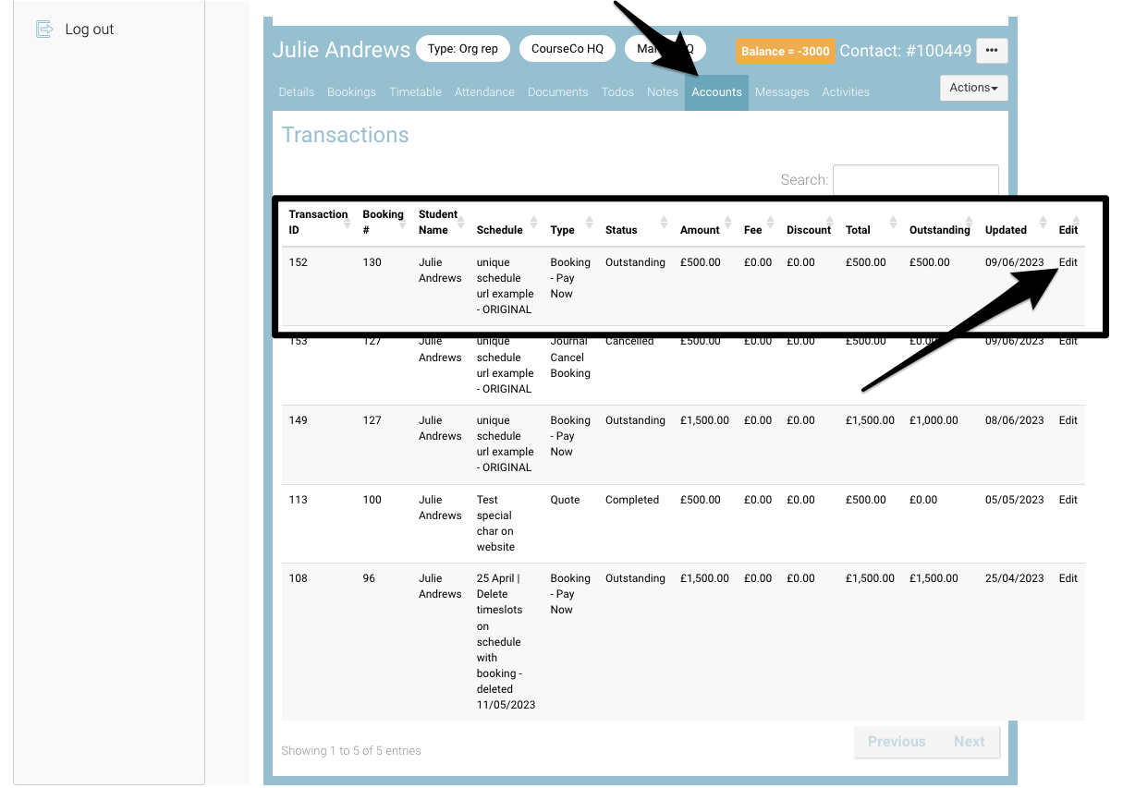
Task: Click the Balance = -3000 badge
Action: click(x=785, y=51)
